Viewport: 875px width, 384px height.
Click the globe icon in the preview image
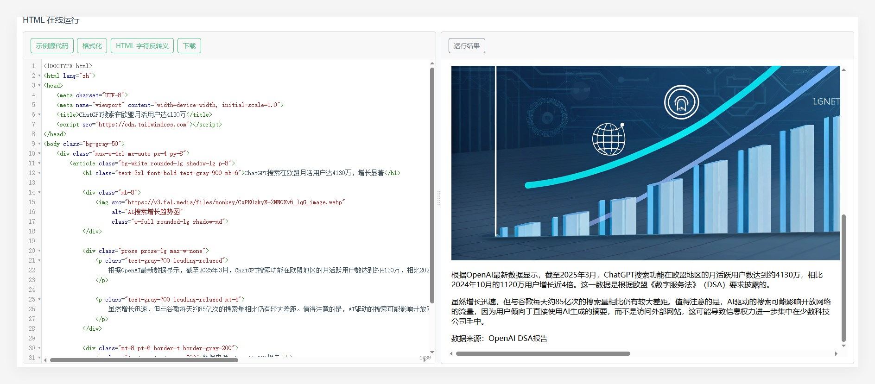(609, 139)
